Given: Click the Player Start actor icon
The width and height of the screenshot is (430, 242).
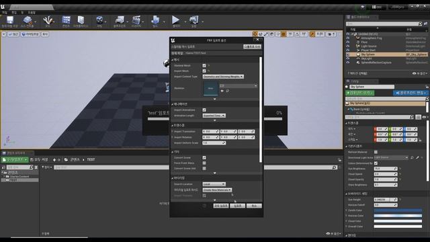Looking at the screenshot, I should pyautogui.click(x=358, y=50).
